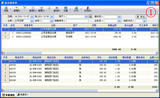The image size is (160, 98).
Task: Click the 打印 printer icon
Action: (76, 9)
